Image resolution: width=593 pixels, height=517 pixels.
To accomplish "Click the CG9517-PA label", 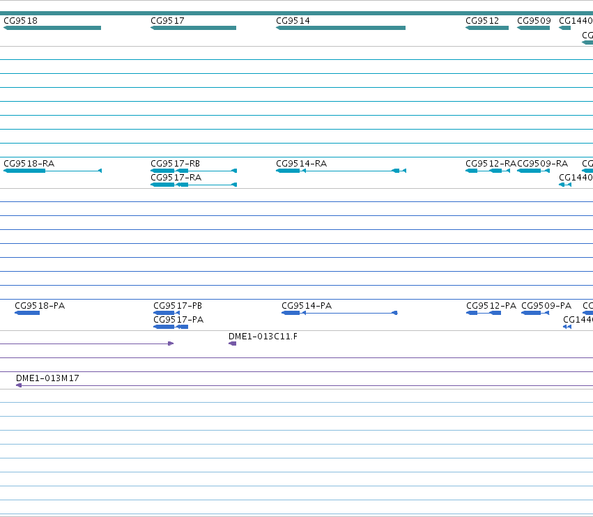I will point(178,320).
